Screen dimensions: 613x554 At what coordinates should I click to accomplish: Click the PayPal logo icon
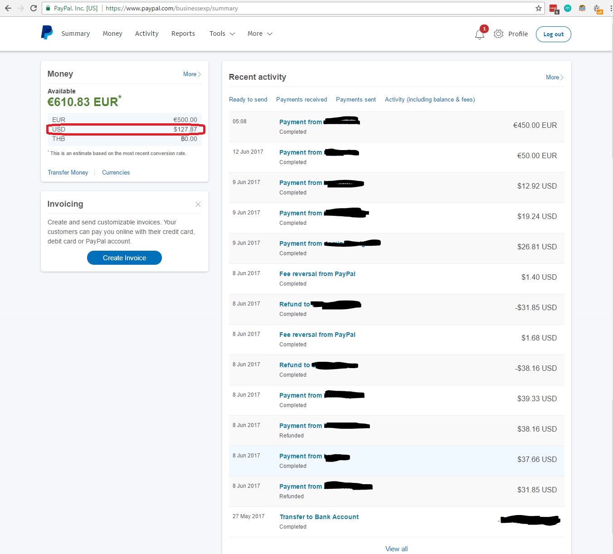[47, 33]
